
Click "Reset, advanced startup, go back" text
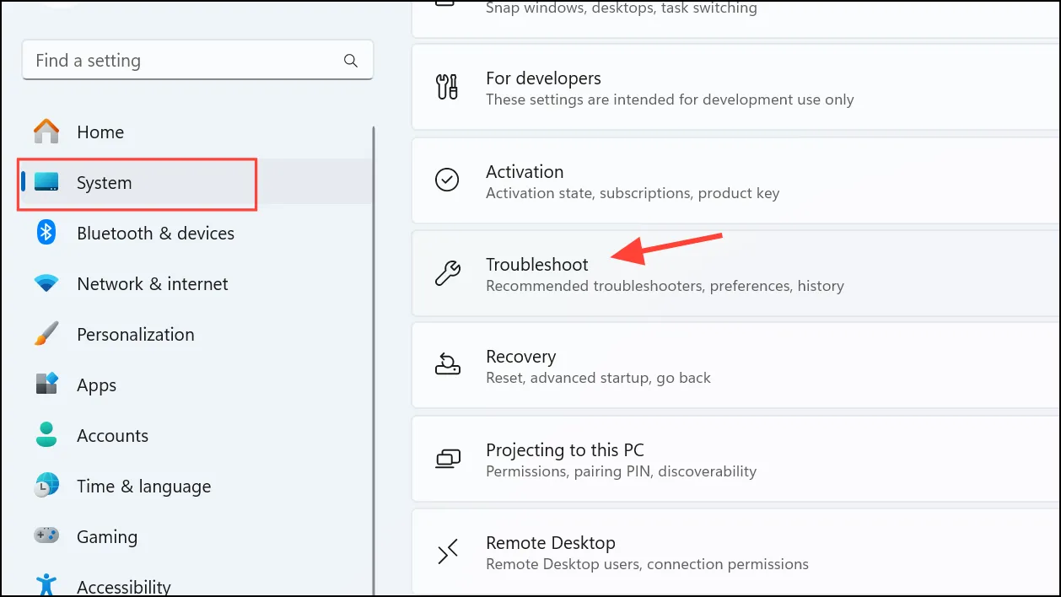598,378
